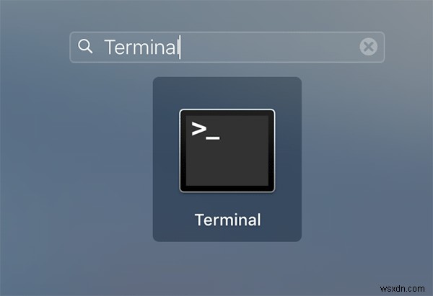Click the typed word "Terminal" in search bar
This screenshot has width=433, height=296.
(141, 47)
